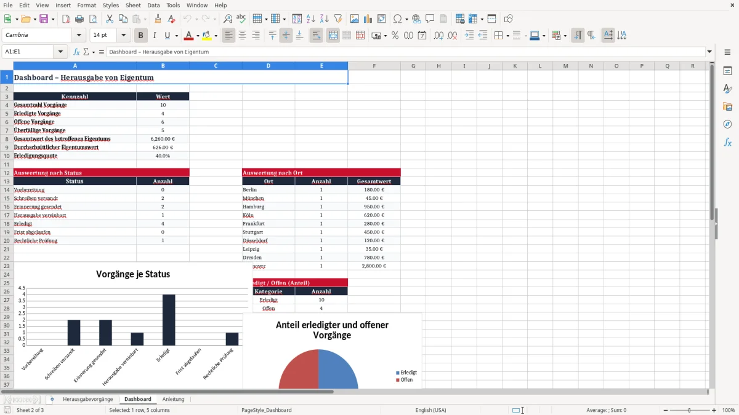Image resolution: width=739 pixels, height=415 pixels.
Task: Click the font color red swatch
Action: pos(189,36)
